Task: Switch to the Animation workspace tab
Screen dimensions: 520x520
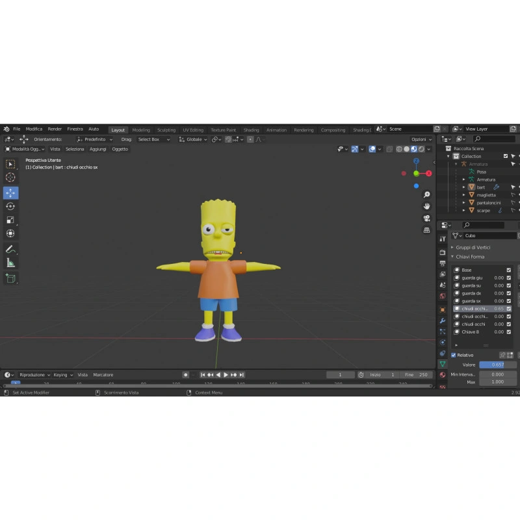Action: pyautogui.click(x=276, y=130)
